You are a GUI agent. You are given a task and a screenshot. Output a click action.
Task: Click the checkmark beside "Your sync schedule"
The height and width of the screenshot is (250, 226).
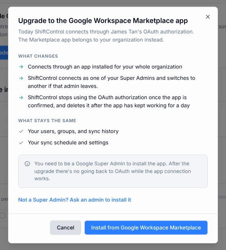(x=21, y=143)
